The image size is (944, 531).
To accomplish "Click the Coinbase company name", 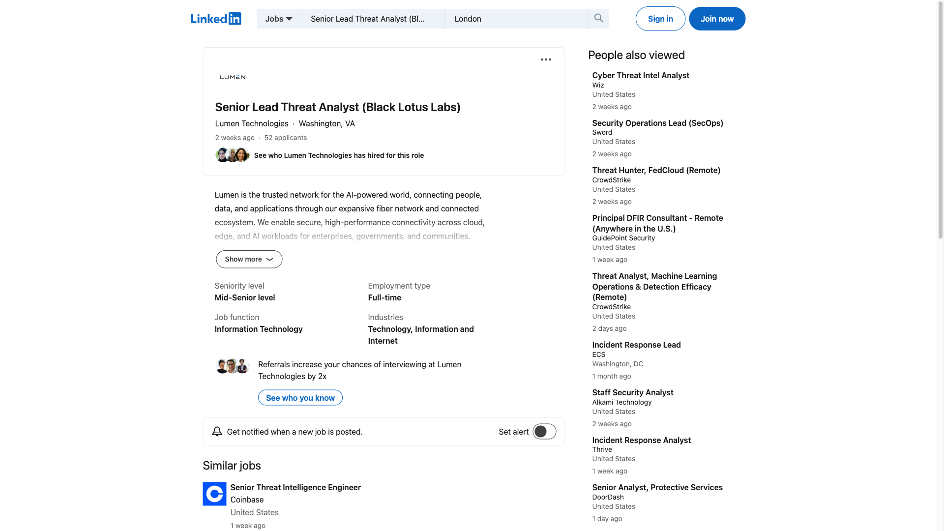I will pyautogui.click(x=247, y=500).
